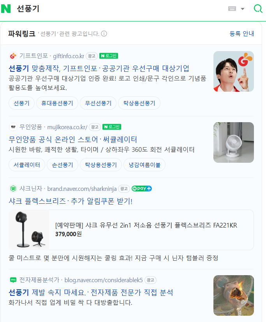Click the Npay plus badge on 샤크닌자
This screenshot has width=266, height=322.
142,189
